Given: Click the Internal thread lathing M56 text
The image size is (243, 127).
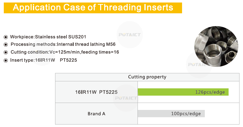Looking at the screenshot, I should click(x=86, y=44).
